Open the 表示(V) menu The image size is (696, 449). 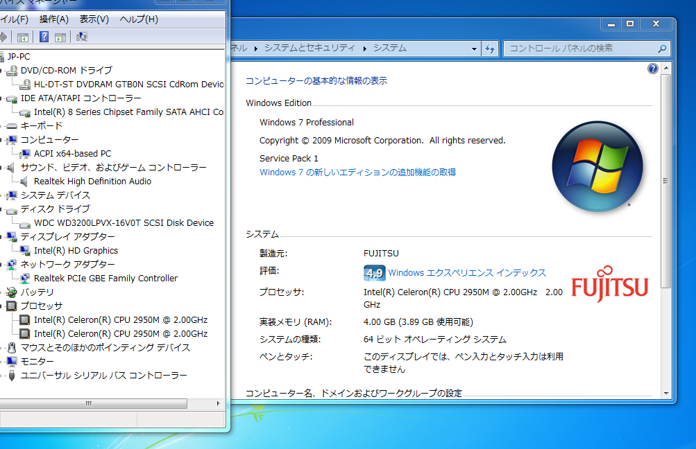coord(94,19)
